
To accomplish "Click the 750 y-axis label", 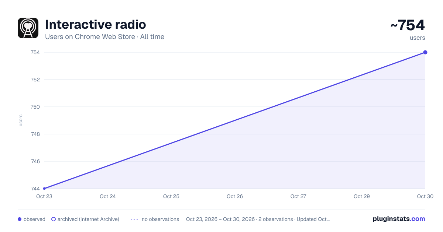I will point(35,107).
